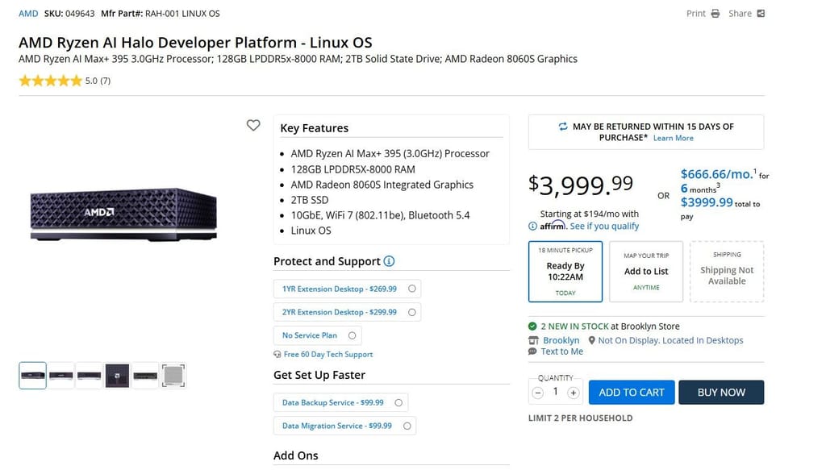Click SKU: 049643 text
826x470 pixels.
coord(69,14)
